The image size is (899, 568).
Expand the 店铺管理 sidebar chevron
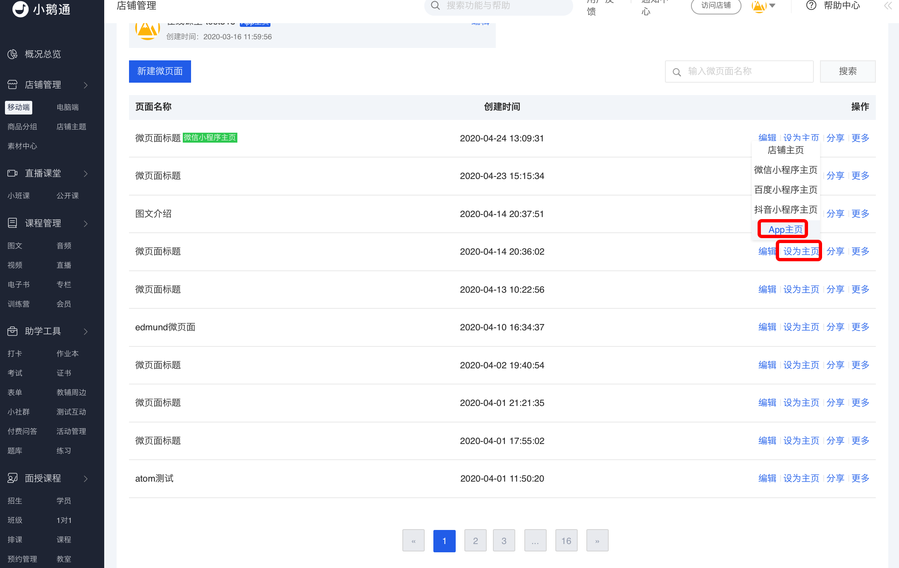point(86,85)
